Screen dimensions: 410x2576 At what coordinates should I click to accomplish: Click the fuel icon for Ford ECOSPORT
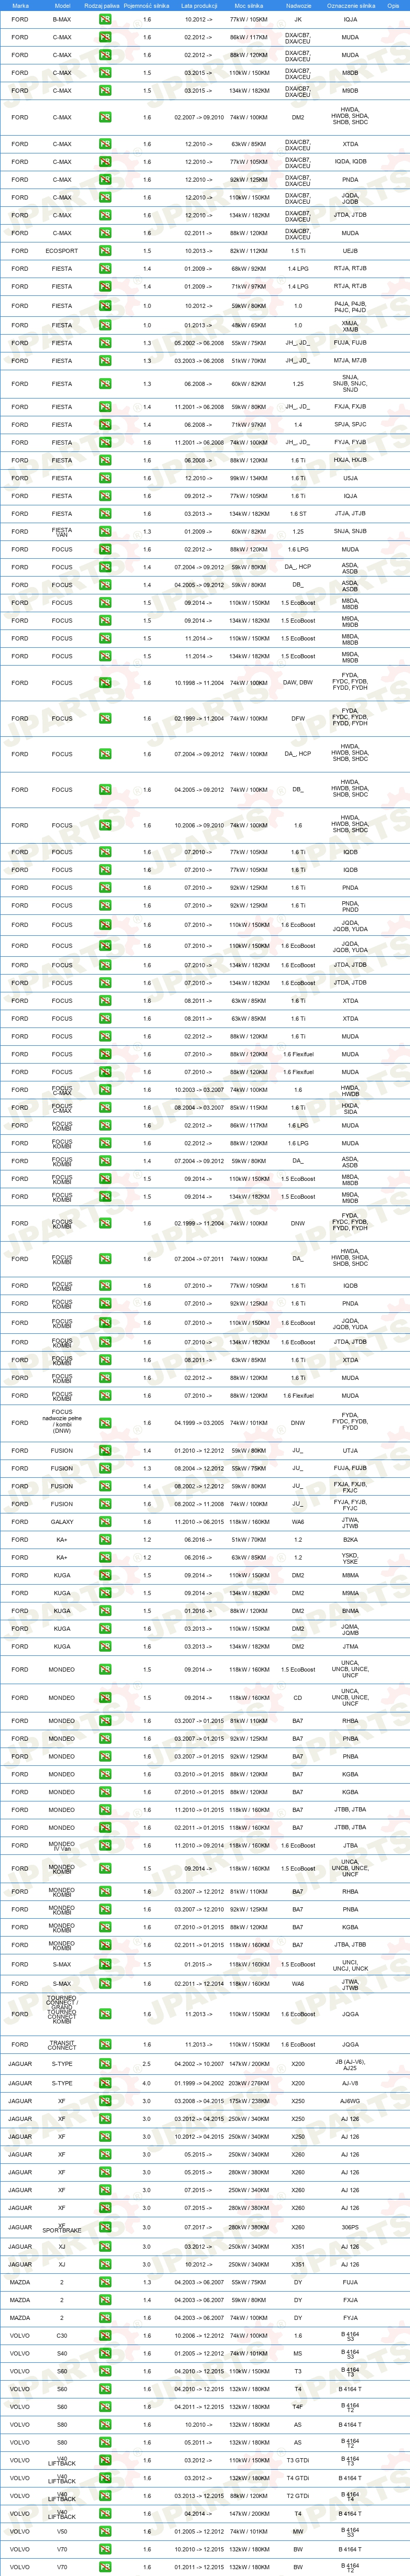coord(105,251)
